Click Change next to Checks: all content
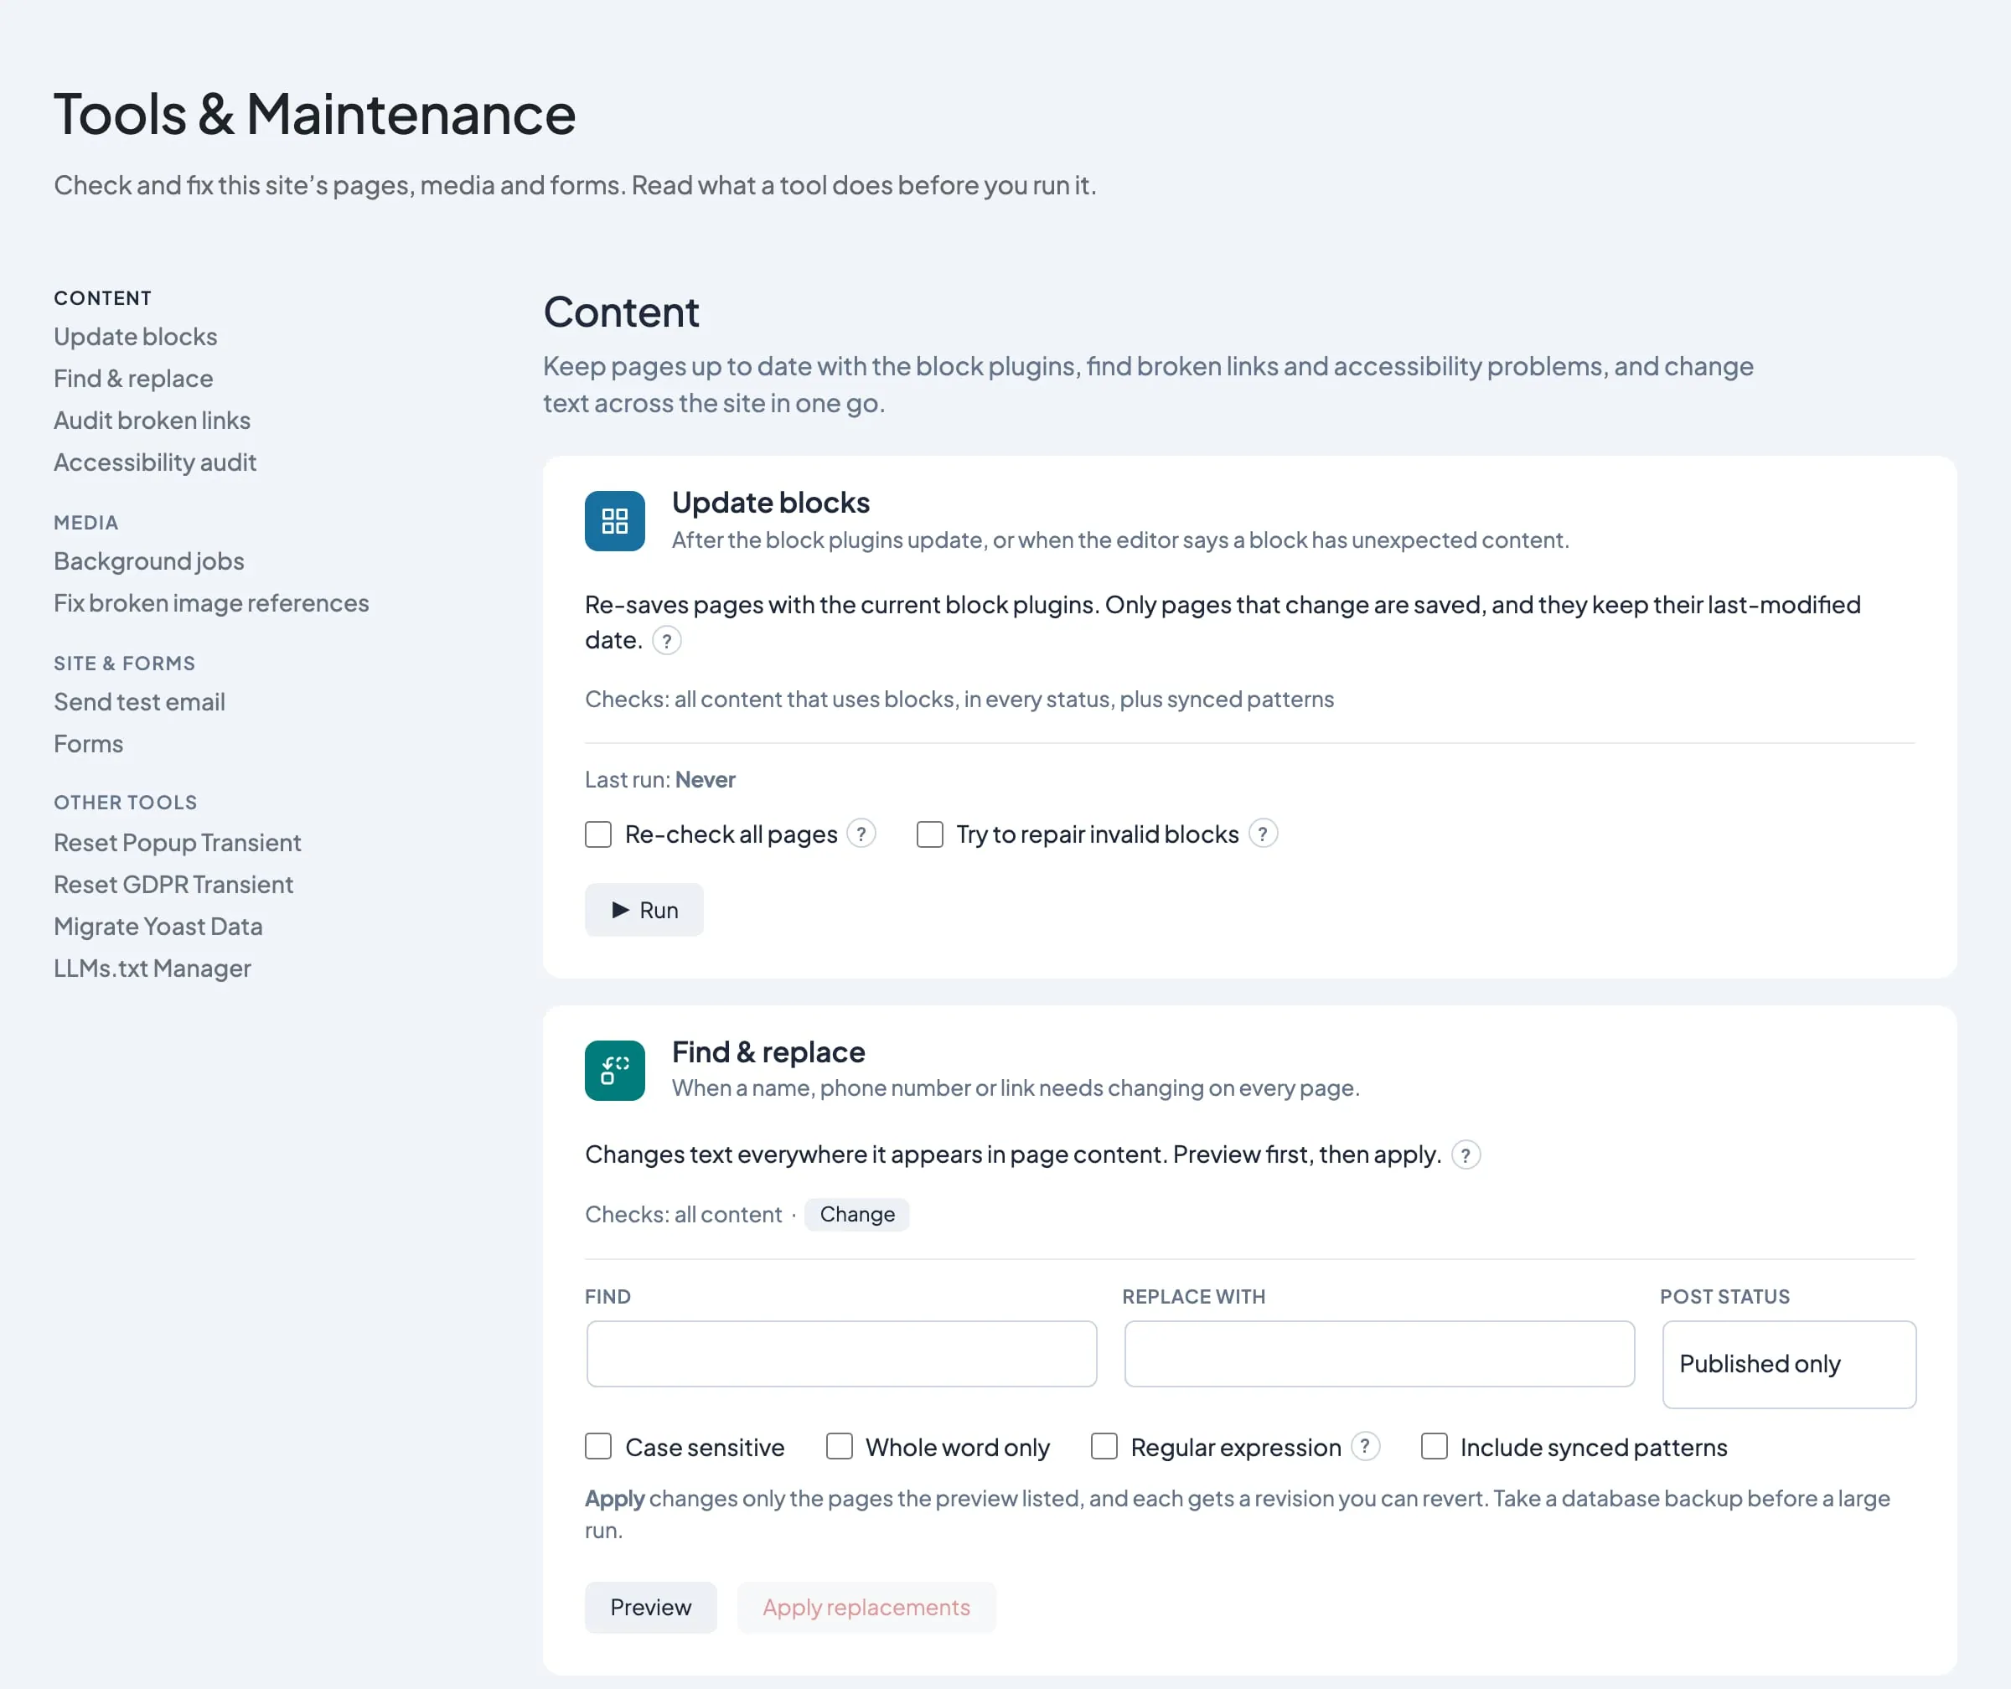 857,1214
